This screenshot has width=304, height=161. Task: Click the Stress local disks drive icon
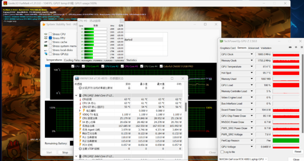click(x=46, y=50)
